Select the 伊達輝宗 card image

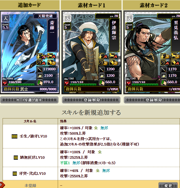[91, 52]
